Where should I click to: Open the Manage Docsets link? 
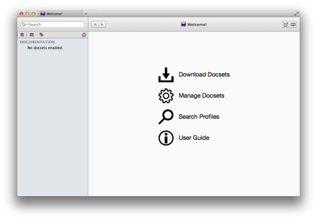(x=201, y=96)
